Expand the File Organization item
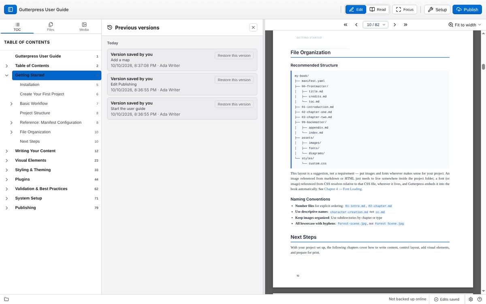This screenshot has height=304, width=486. [11, 132]
